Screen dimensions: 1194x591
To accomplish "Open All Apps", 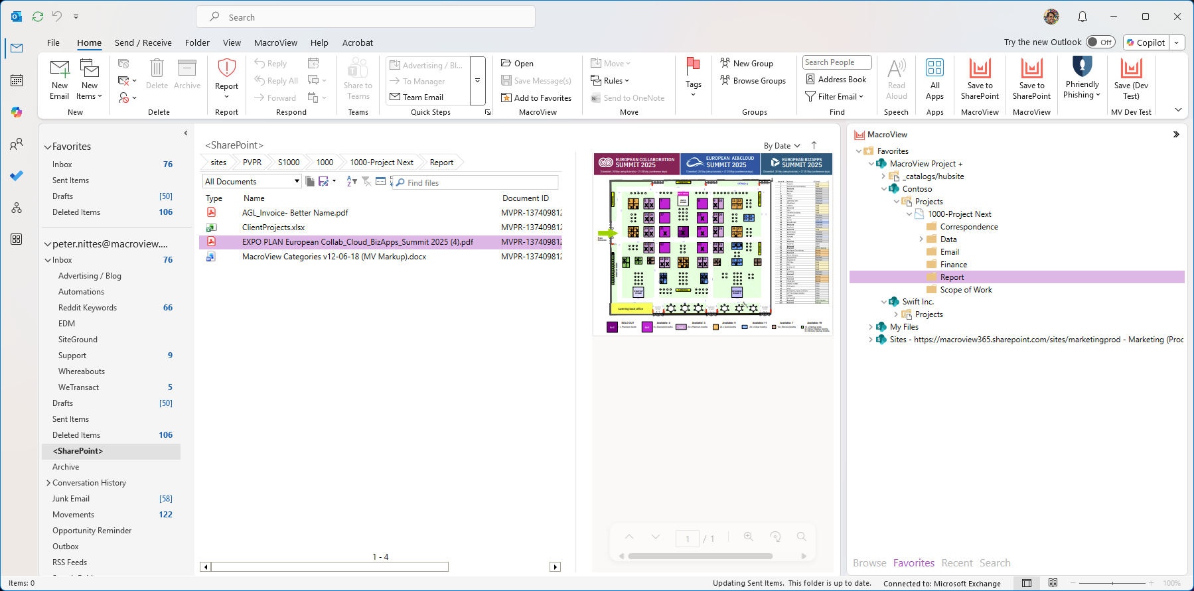I will coord(934,80).
